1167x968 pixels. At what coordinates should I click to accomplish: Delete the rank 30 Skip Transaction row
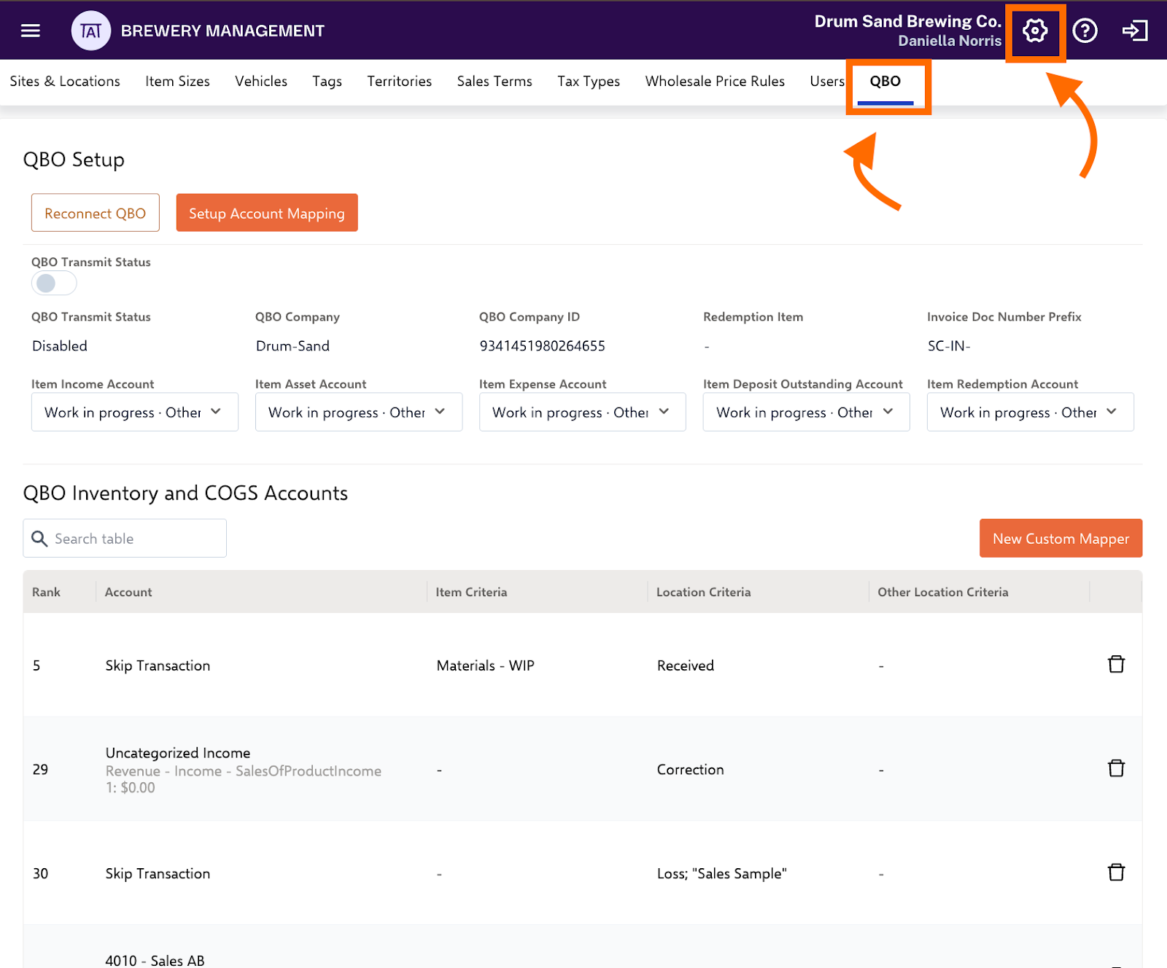click(x=1116, y=873)
